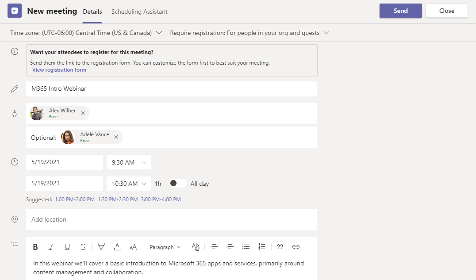
Task: Clear all text formatting
Action: (196, 247)
